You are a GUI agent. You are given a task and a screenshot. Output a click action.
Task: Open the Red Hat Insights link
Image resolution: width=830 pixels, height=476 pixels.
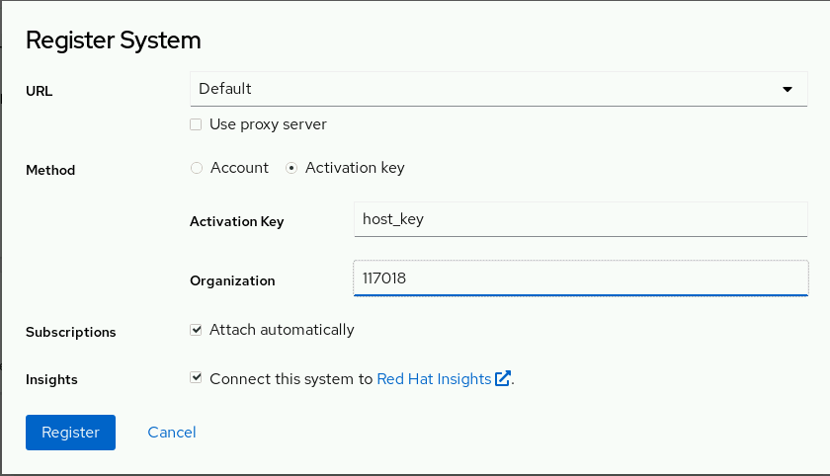[434, 378]
